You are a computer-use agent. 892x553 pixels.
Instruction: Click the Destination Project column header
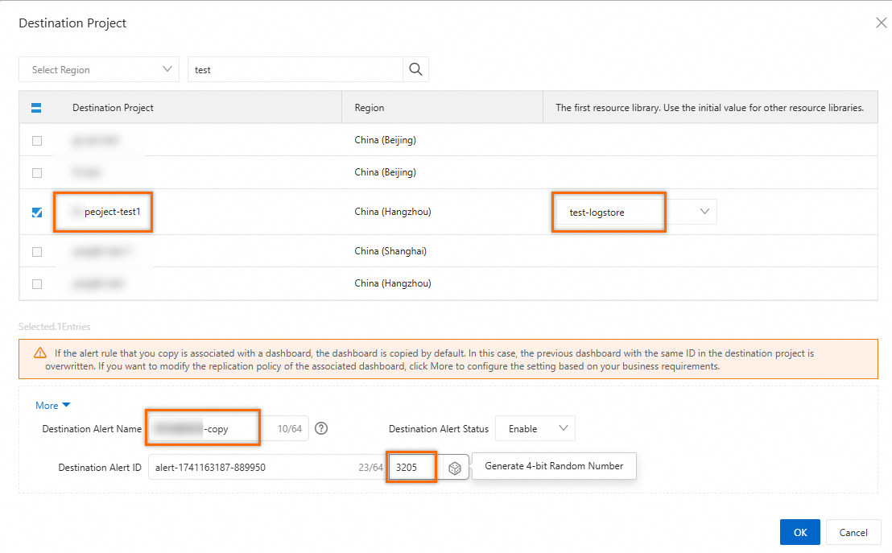click(x=113, y=108)
